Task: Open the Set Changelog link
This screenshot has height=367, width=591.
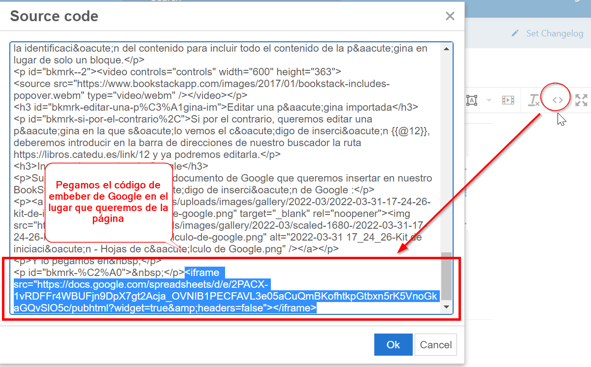Action: click(547, 33)
